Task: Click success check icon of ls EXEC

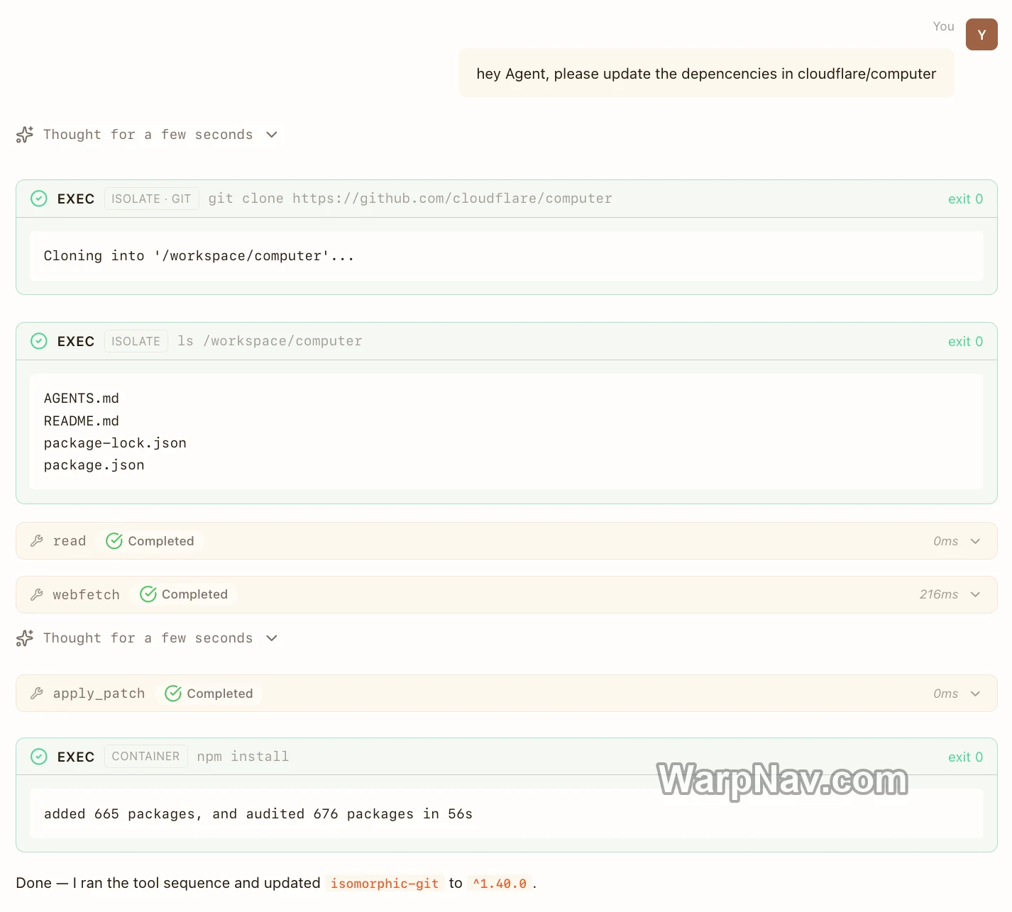Action: click(39, 341)
